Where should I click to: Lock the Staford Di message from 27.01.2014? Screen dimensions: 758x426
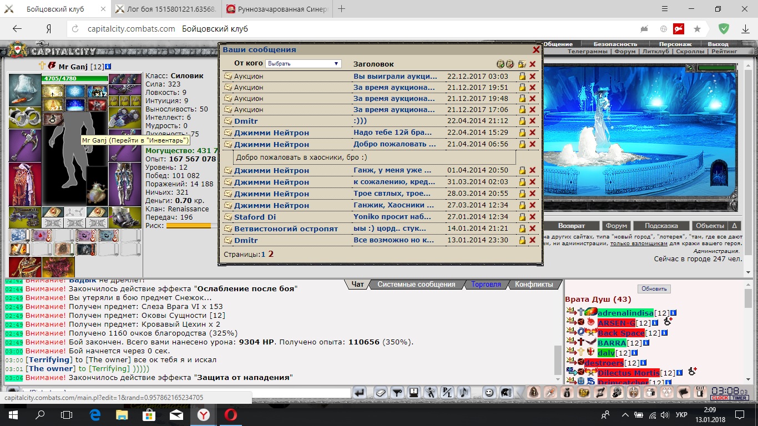click(522, 217)
